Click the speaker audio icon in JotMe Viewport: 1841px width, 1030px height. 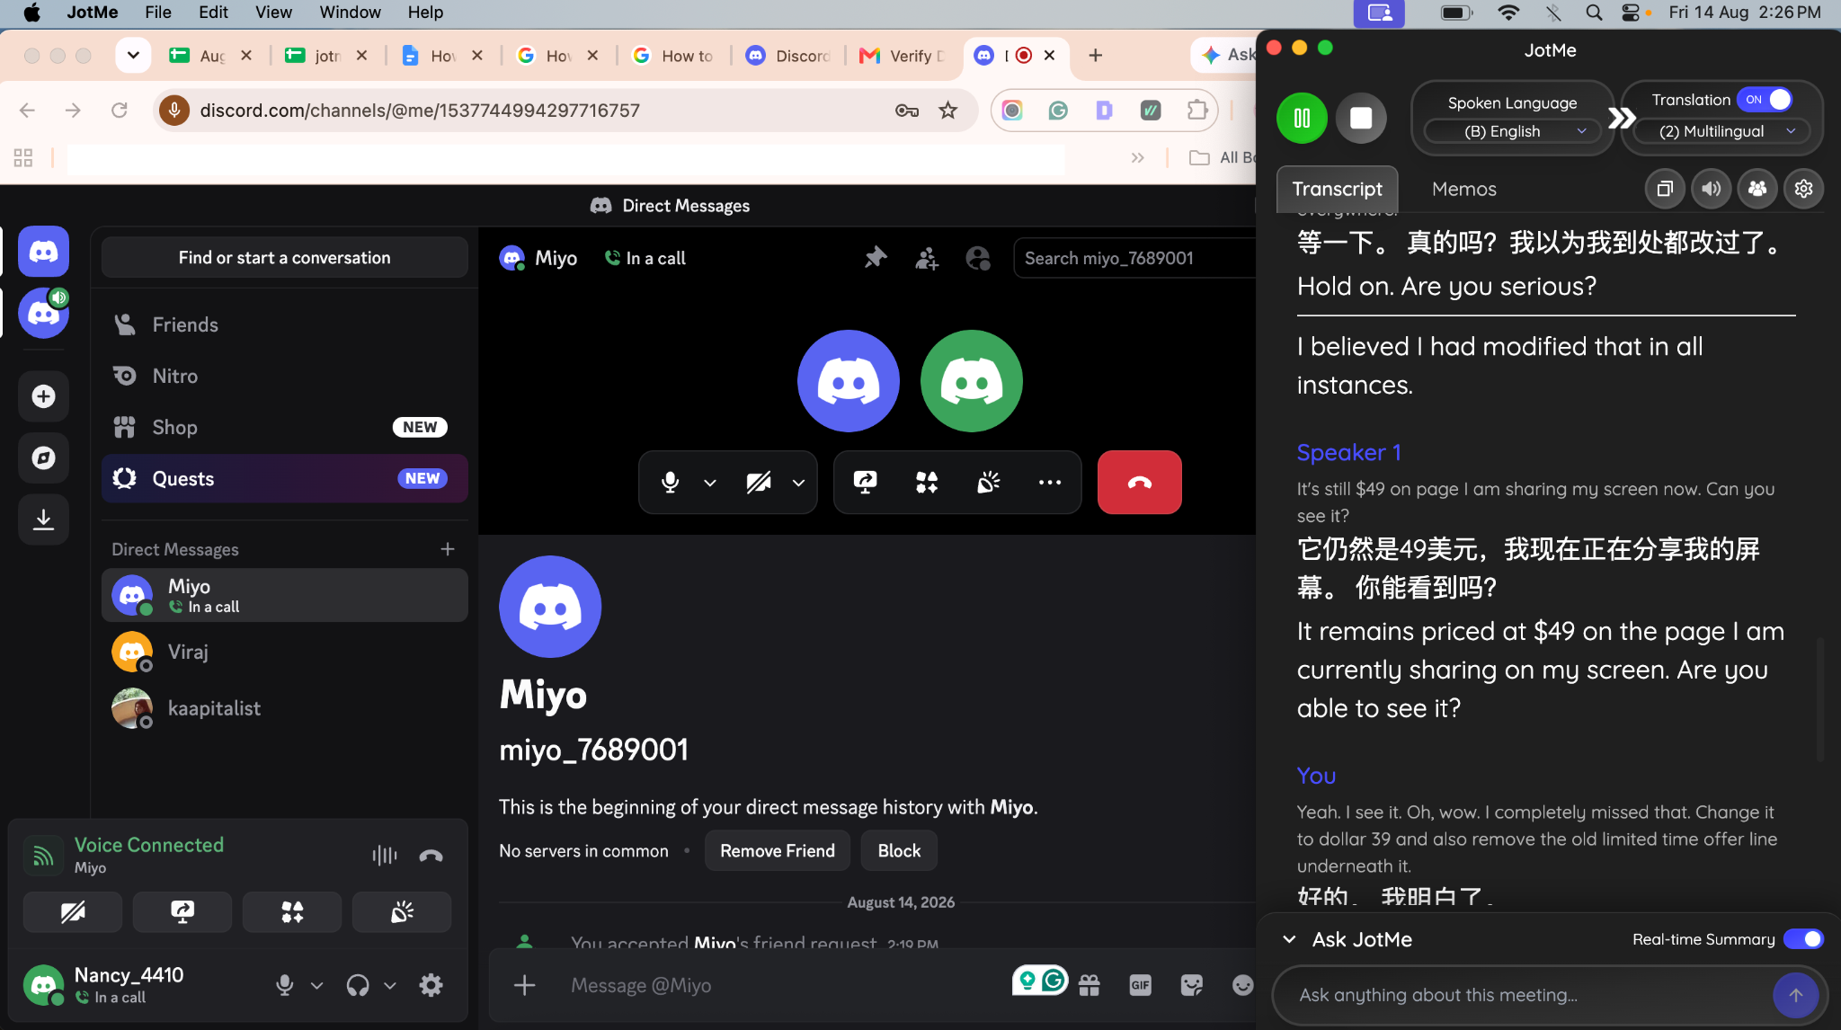(1712, 189)
